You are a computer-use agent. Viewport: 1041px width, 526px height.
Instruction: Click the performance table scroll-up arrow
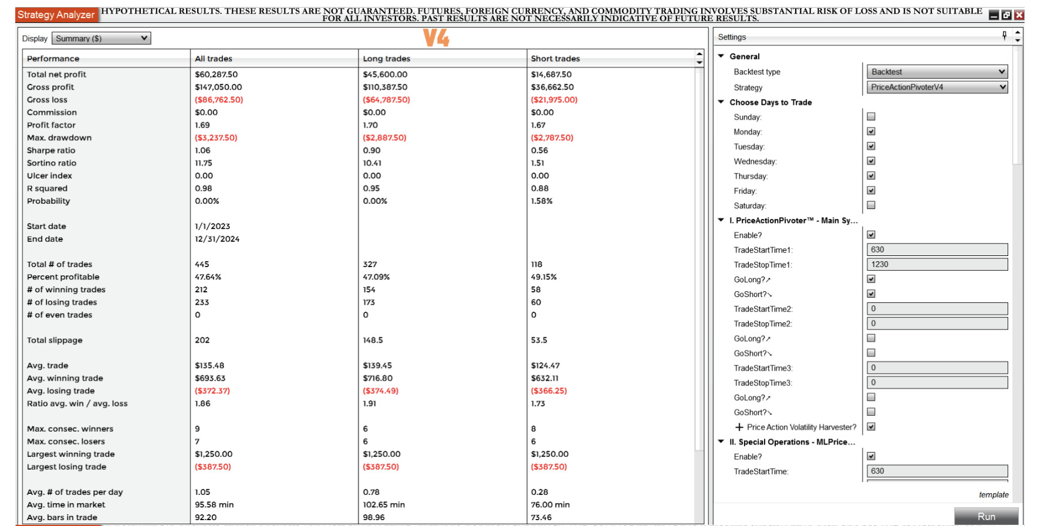point(699,54)
